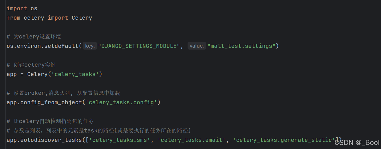Click the CSDN @_Bool watermark
Viewport: 381px width, 149px height.
click(x=357, y=142)
